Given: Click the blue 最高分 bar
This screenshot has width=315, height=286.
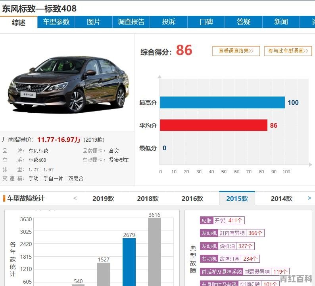Looking at the screenshot, I should pos(222,102).
